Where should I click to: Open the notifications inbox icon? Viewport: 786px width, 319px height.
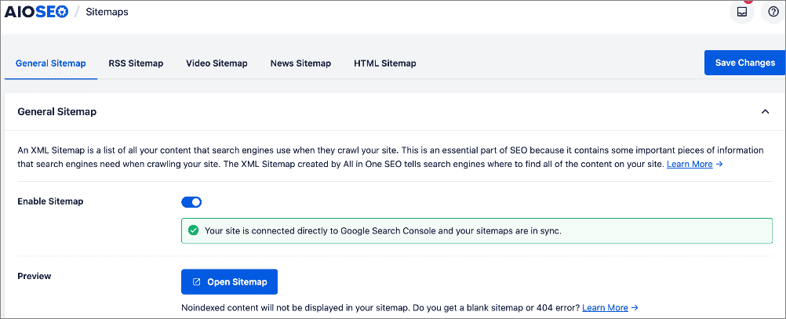741,13
